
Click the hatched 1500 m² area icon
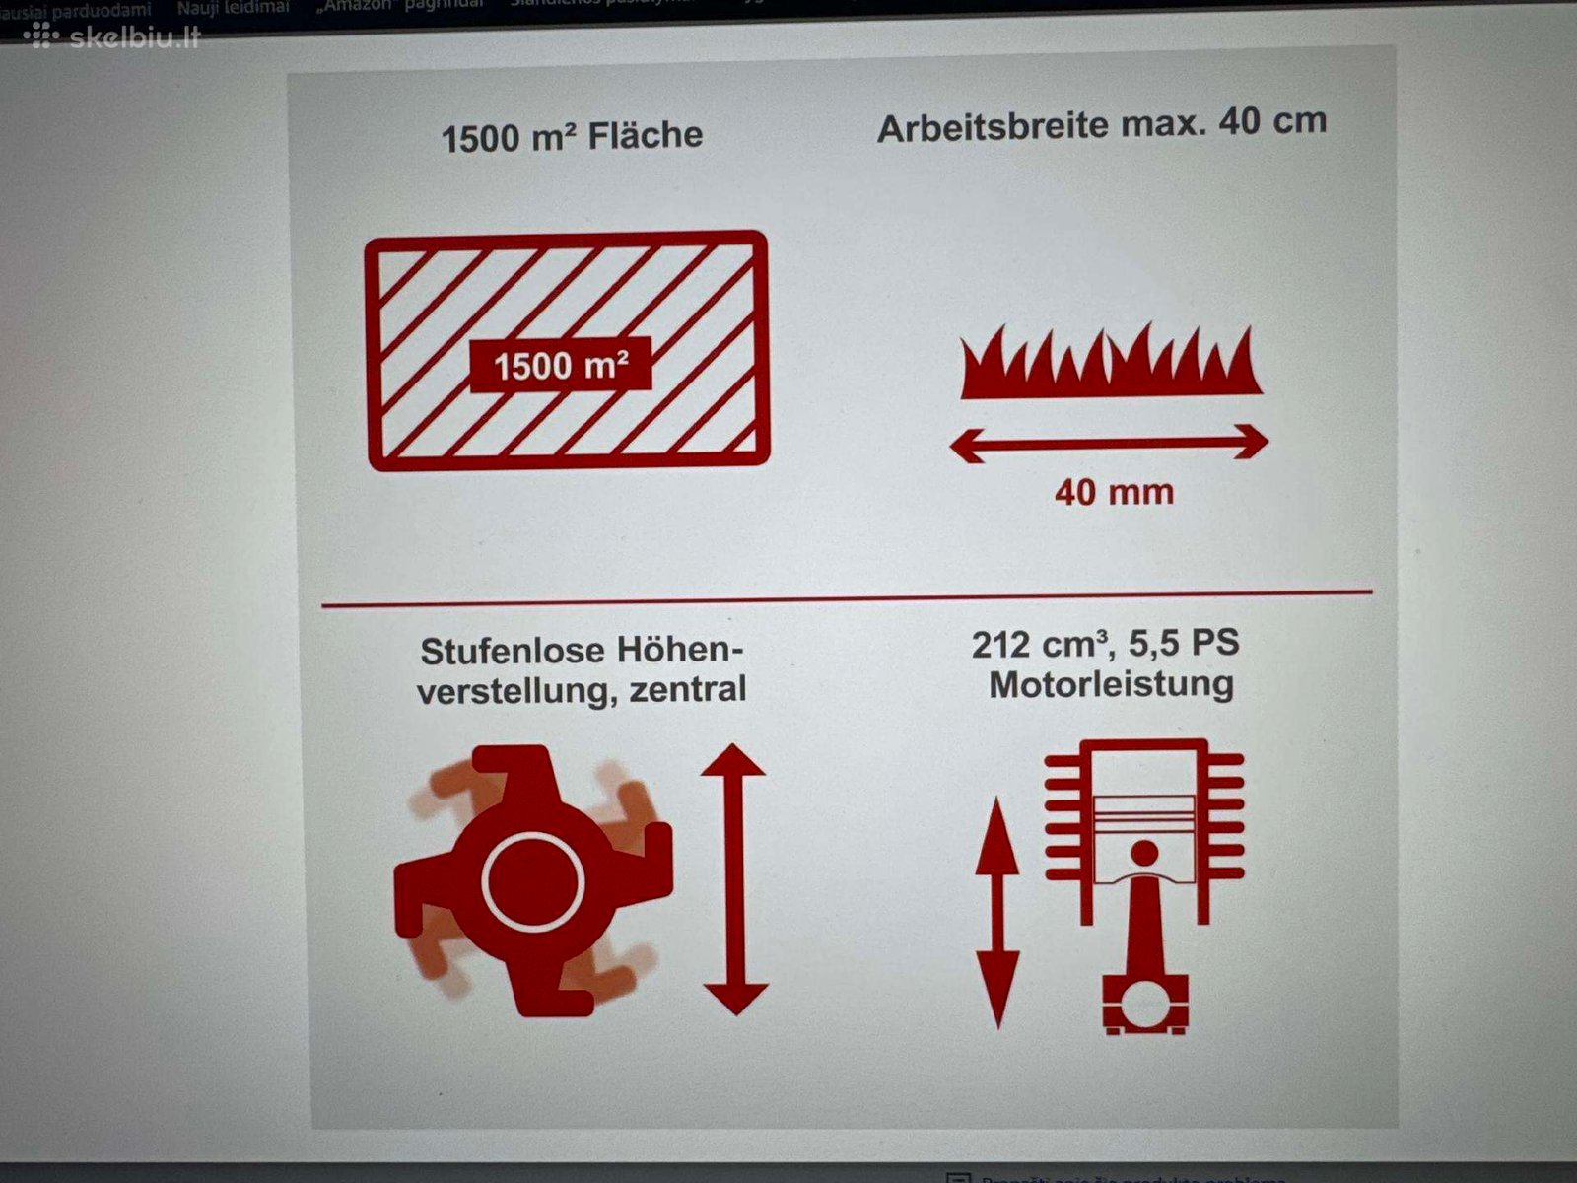(567, 350)
